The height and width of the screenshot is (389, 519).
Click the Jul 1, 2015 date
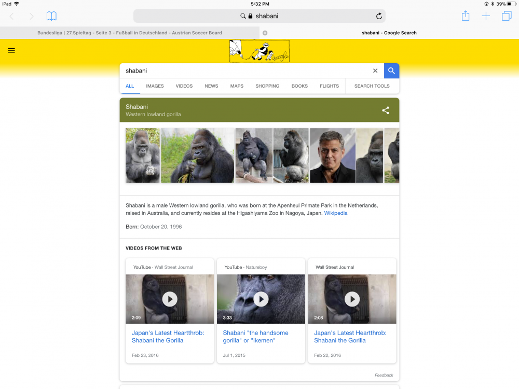234,355
